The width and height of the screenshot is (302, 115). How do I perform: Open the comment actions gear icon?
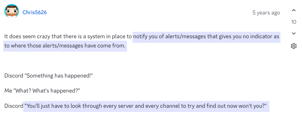tap(293, 46)
